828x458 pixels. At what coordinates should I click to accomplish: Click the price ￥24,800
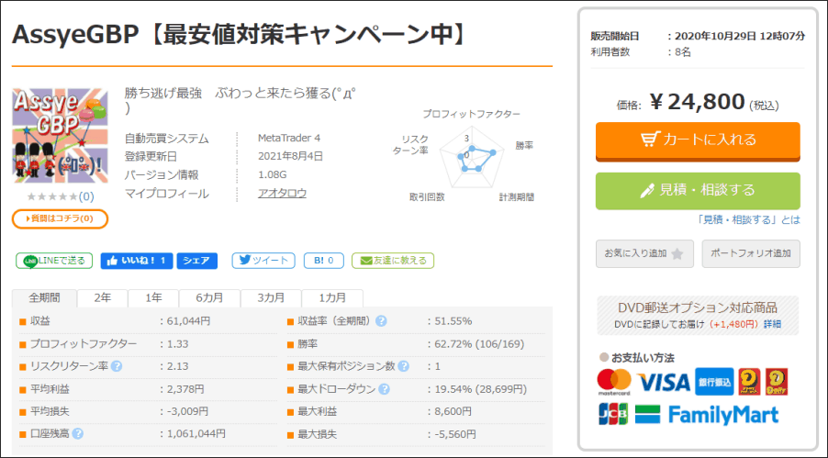[x=698, y=103]
